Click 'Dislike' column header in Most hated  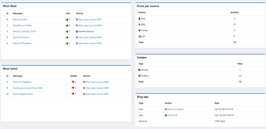tap(74, 76)
